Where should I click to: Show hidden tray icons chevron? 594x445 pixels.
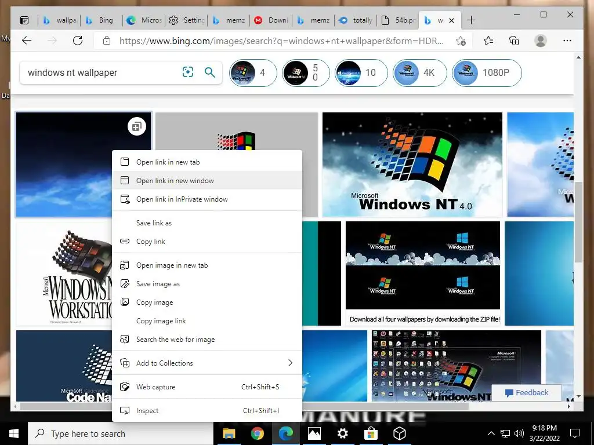[x=491, y=433]
